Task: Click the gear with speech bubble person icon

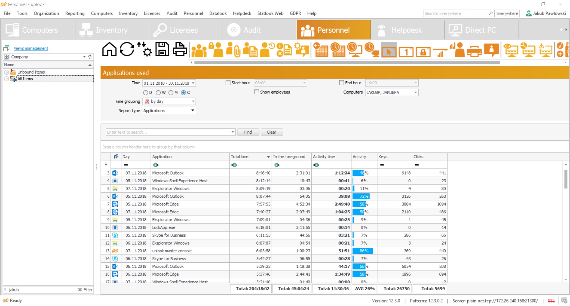Action: pos(302,50)
